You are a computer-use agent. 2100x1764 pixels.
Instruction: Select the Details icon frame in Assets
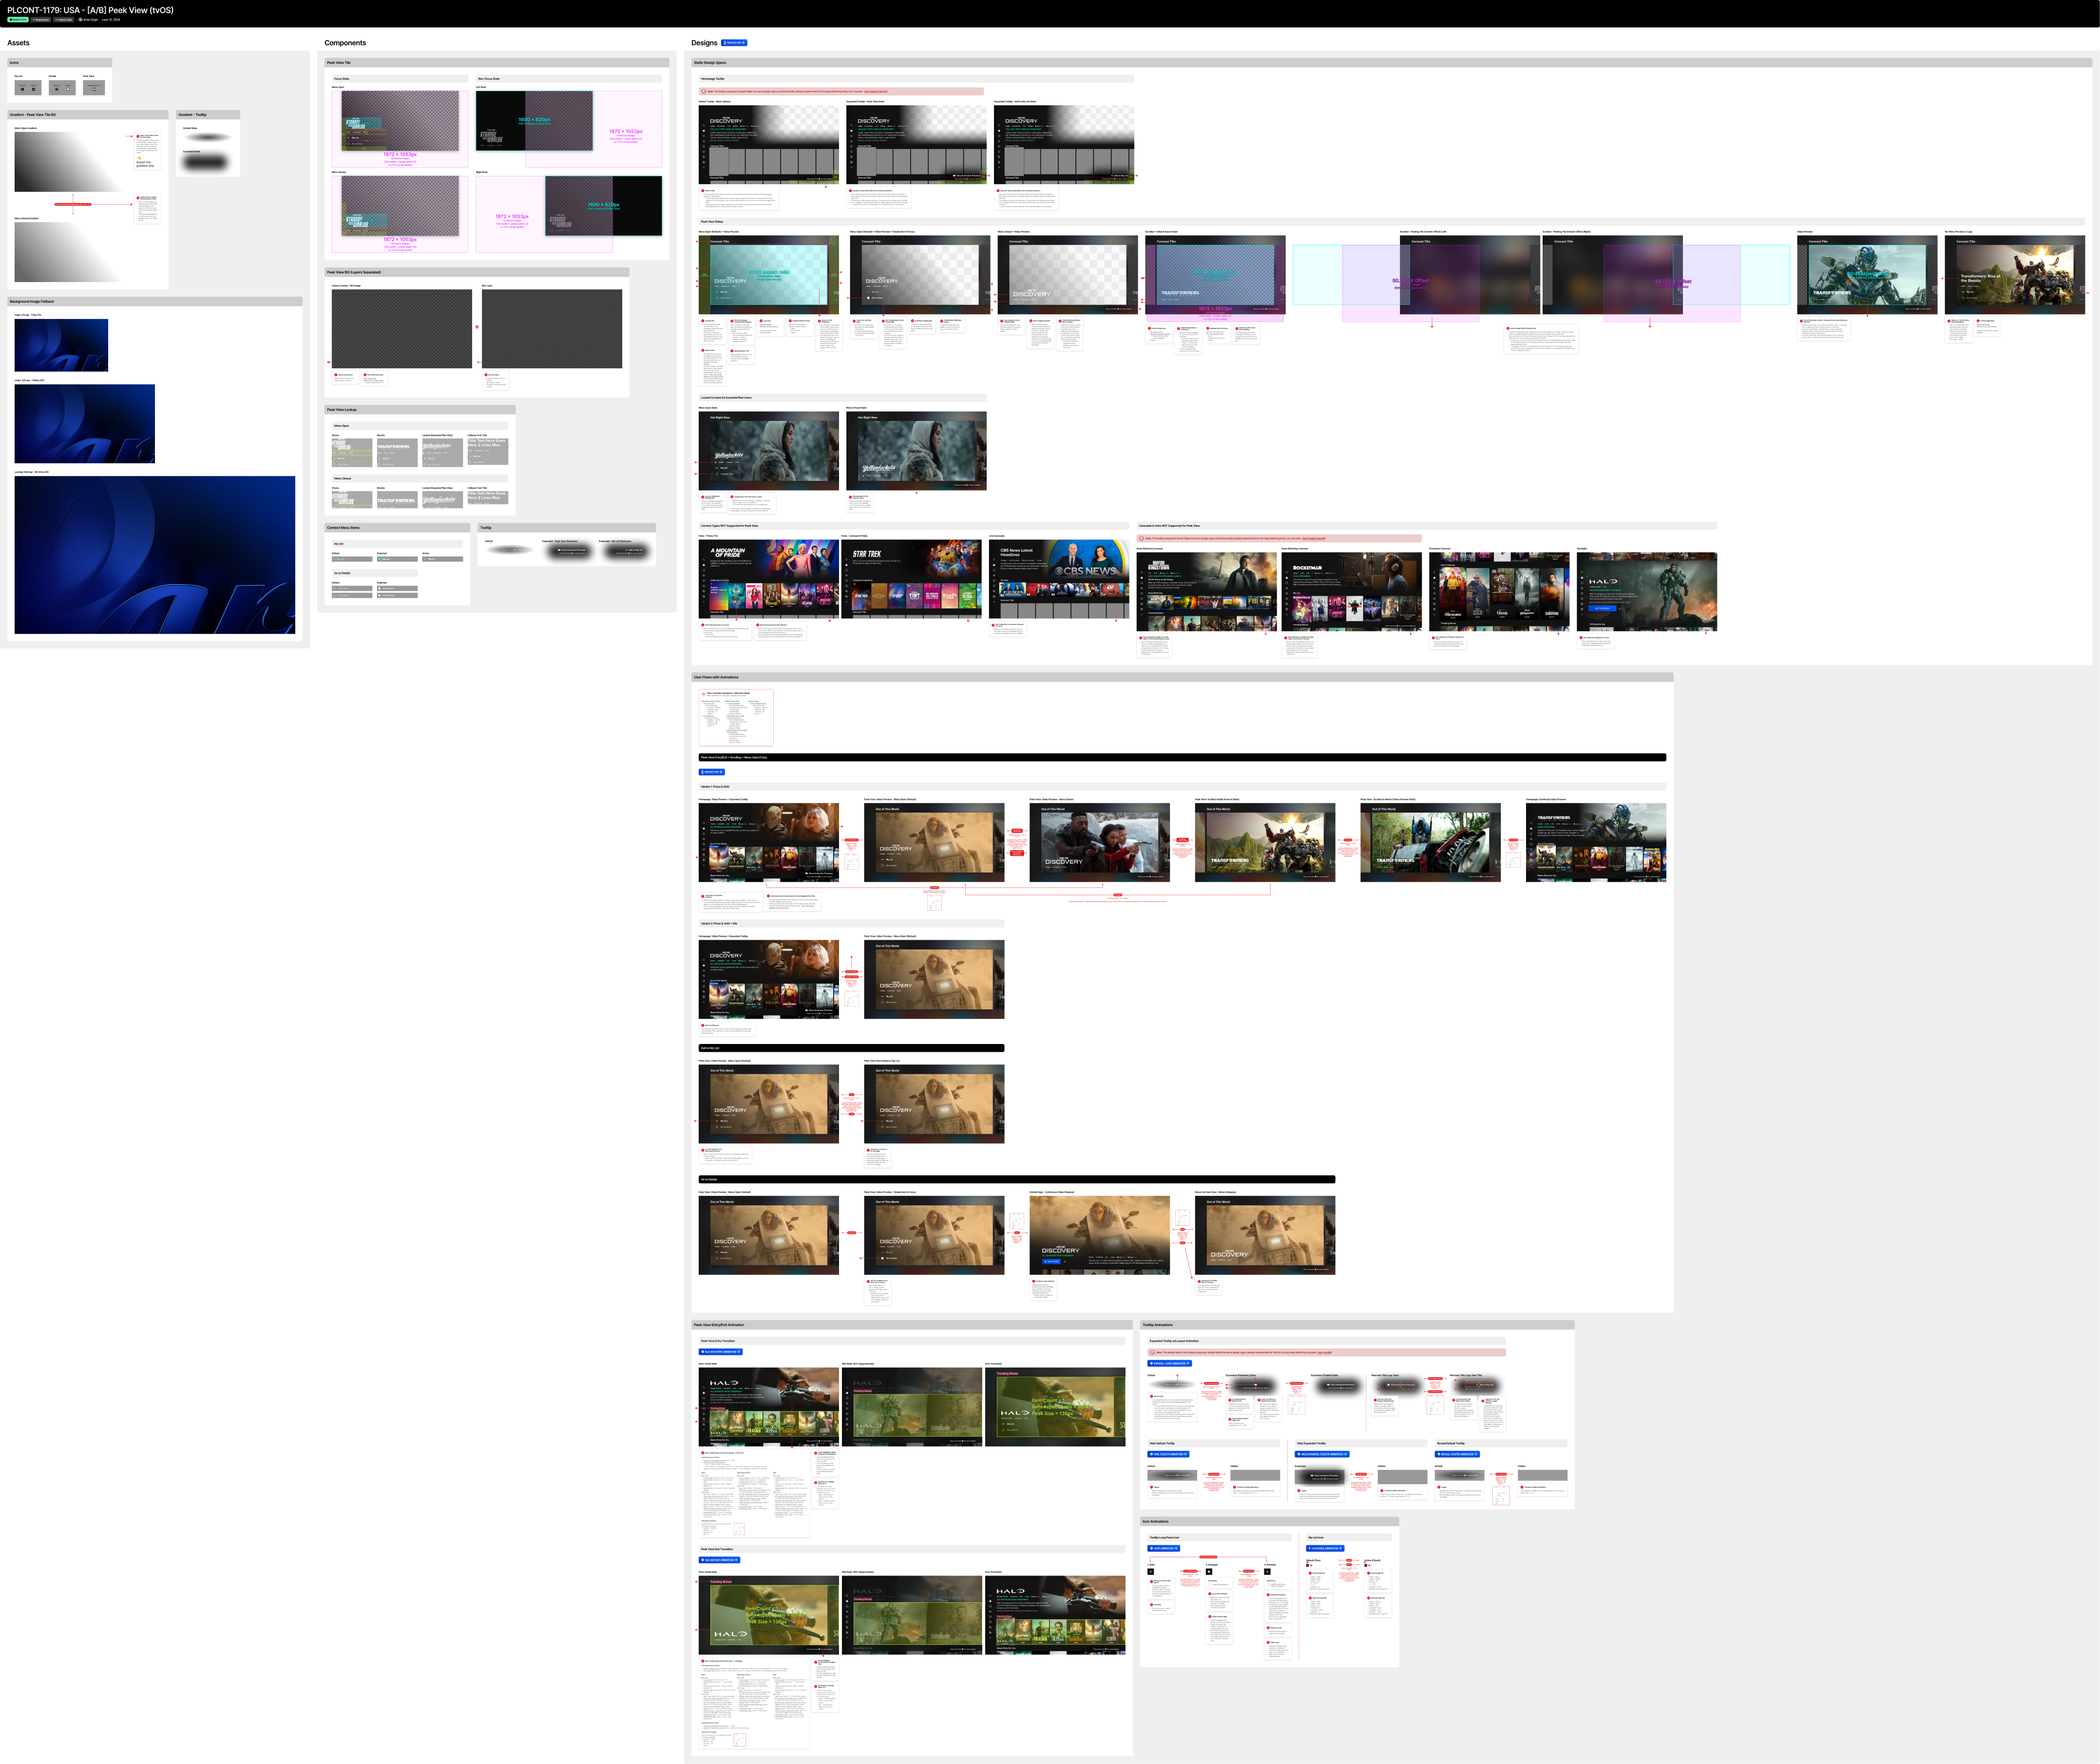click(62, 88)
